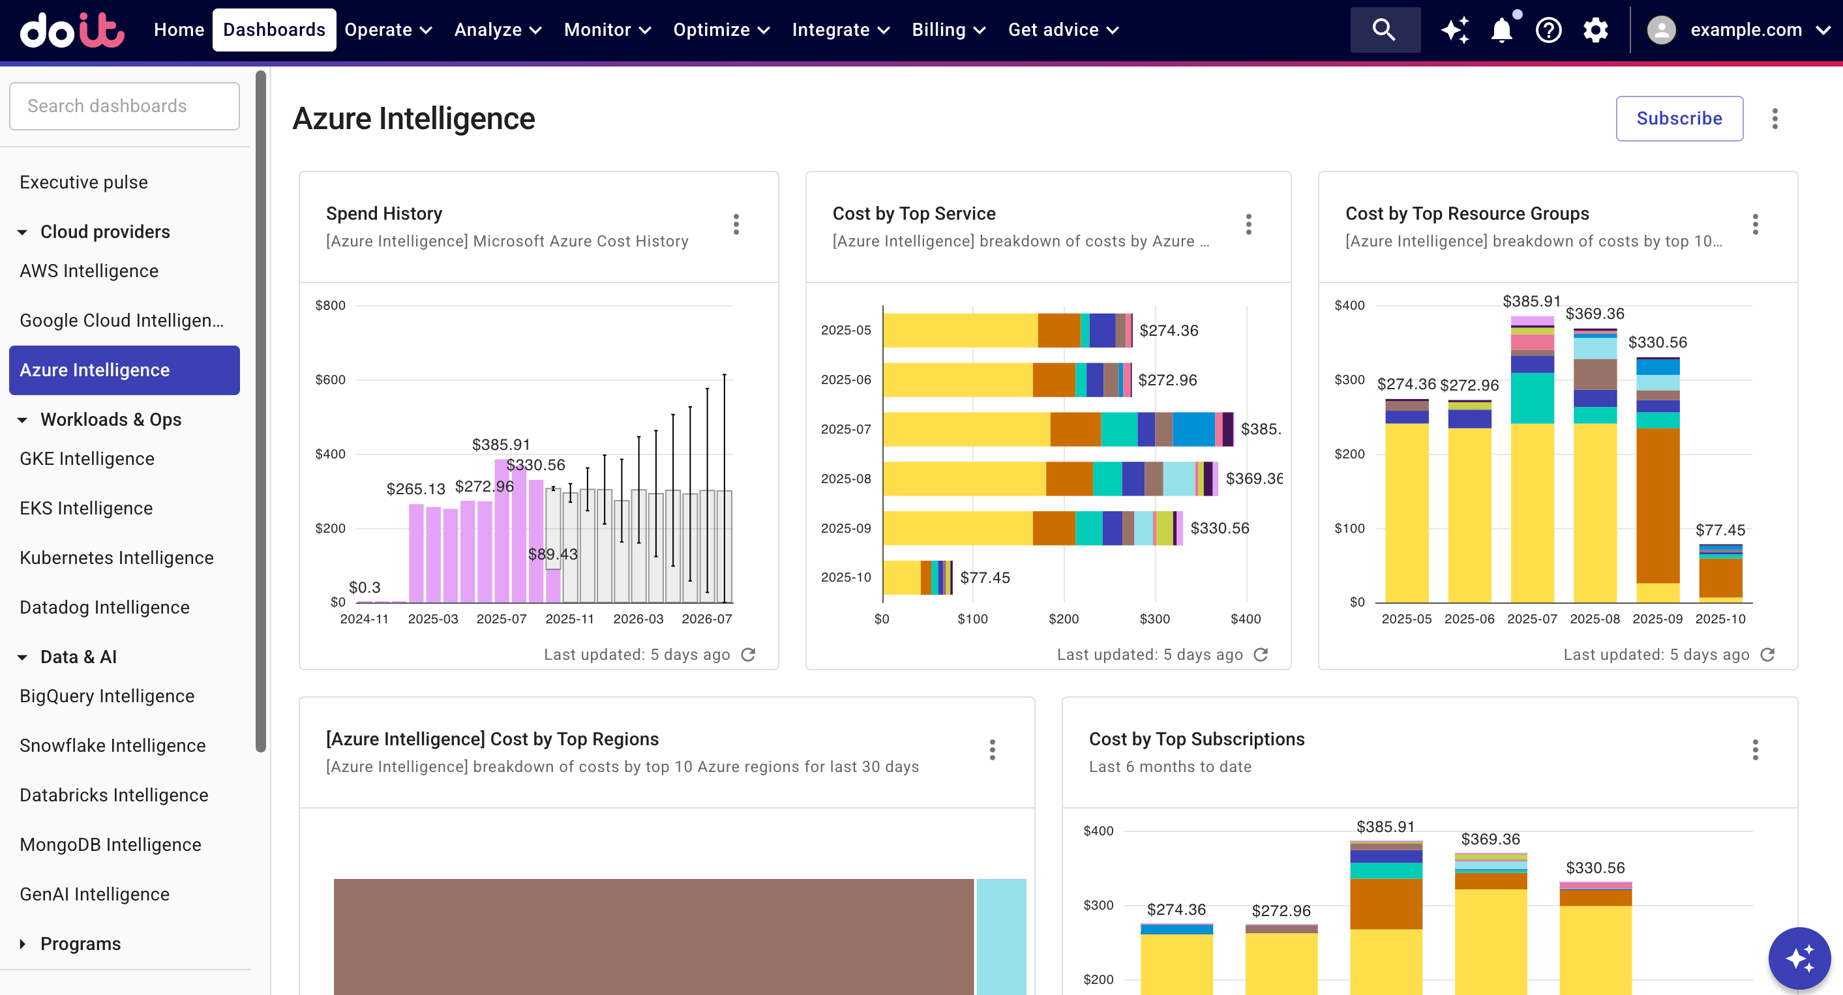Click the Search dashboards field

pos(125,106)
